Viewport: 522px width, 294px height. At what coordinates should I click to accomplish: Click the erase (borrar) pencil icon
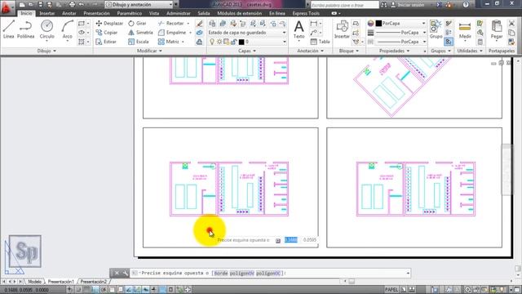click(199, 24)
